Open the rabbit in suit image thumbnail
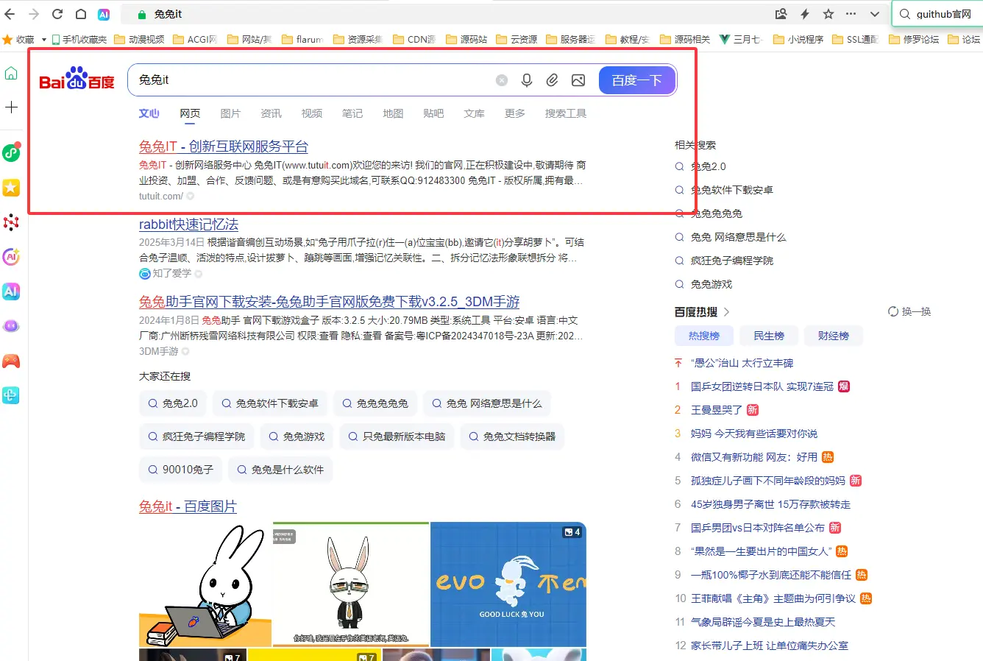 pos(351,585)
